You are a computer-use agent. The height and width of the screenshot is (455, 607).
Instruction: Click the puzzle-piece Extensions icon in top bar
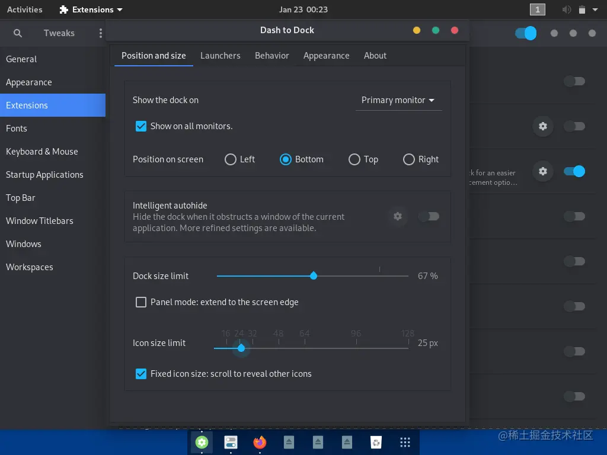click(63, 9)
